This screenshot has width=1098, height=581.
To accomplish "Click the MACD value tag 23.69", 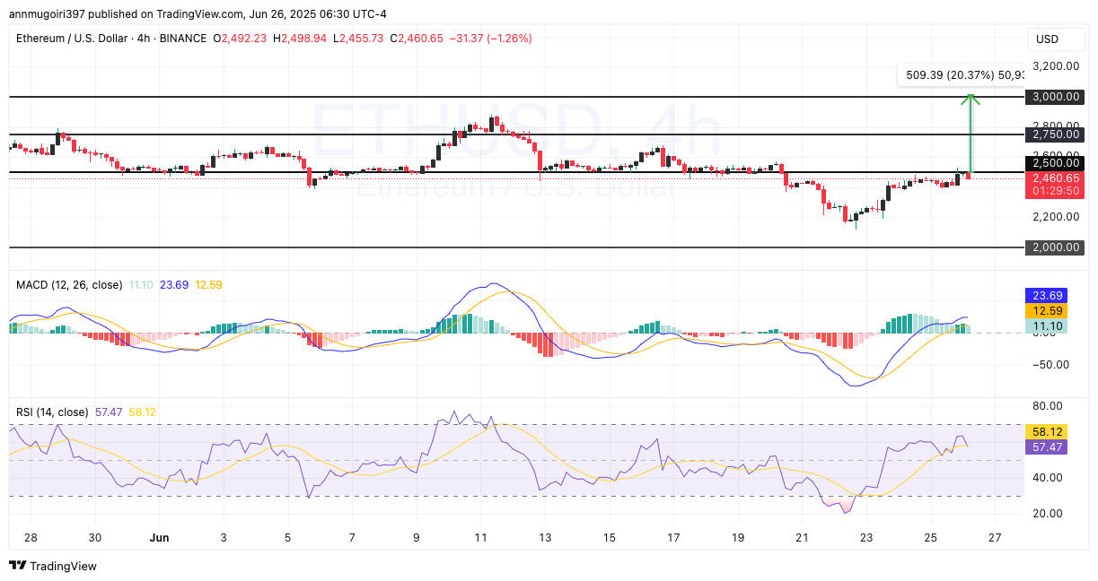I will (1045, 295).
